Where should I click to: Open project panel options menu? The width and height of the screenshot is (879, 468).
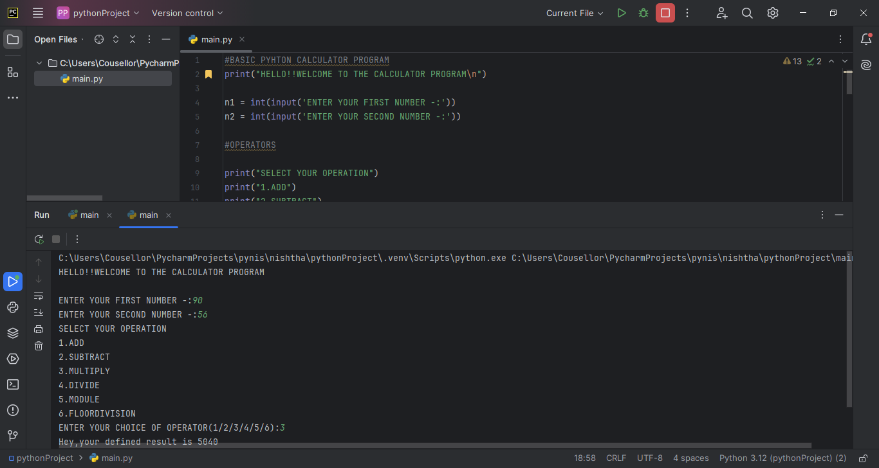coord(149,39)
